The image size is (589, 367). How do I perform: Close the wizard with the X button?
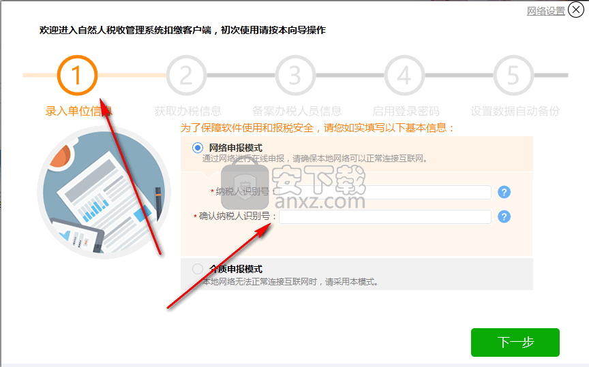pos(576,10)
